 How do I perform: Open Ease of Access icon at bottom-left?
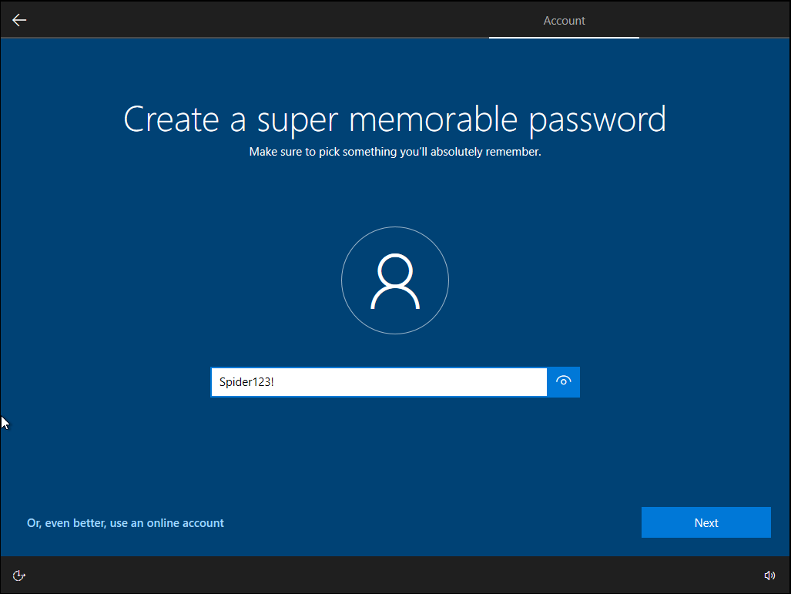tap(18, 576)
